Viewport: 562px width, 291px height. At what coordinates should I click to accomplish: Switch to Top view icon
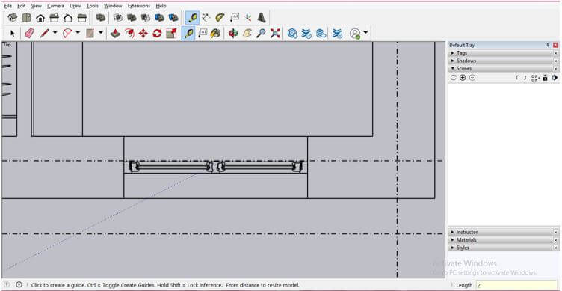(26, 18)
